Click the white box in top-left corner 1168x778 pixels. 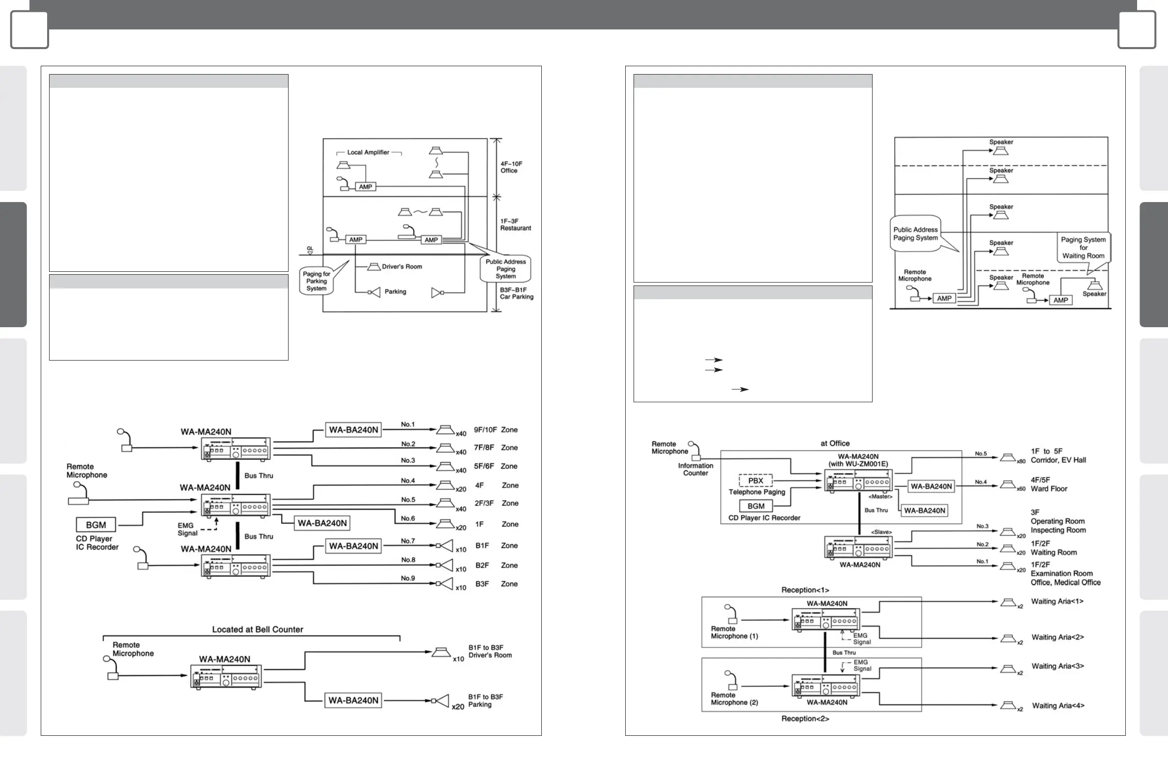29,30
